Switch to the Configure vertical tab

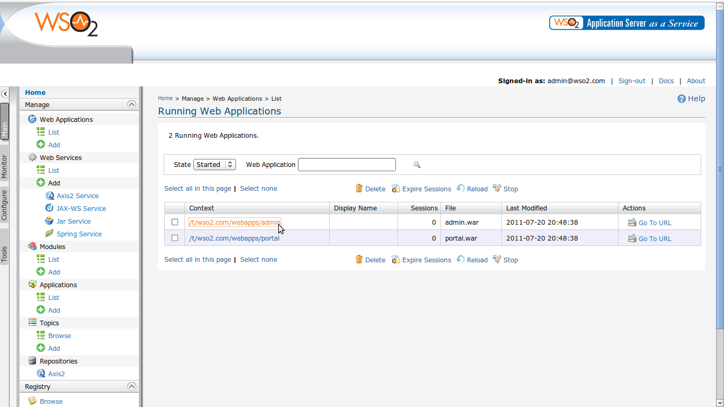[x=4, y=205]
